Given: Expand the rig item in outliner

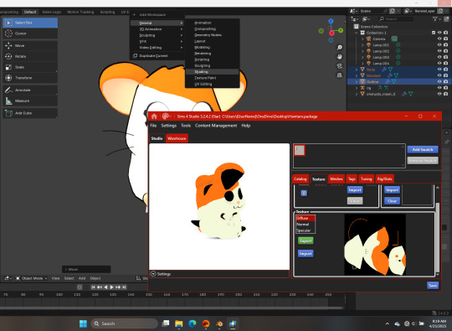Looking at the screenshot, I should tap(357, 88).
